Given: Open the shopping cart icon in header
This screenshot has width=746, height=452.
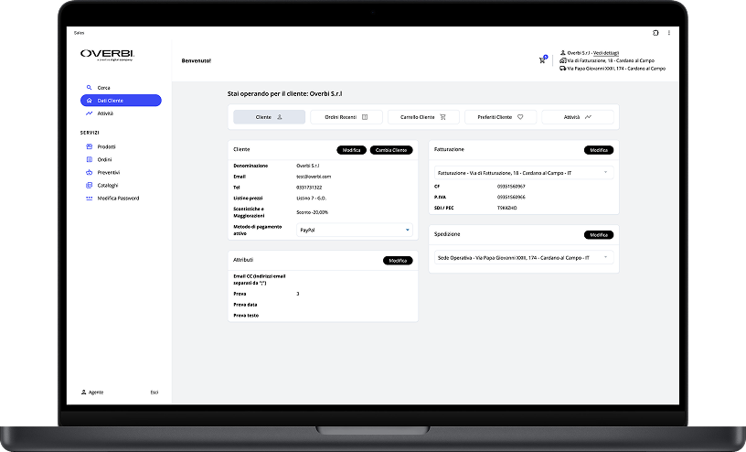Looking at the screenshot, I should tap(542, 60).
